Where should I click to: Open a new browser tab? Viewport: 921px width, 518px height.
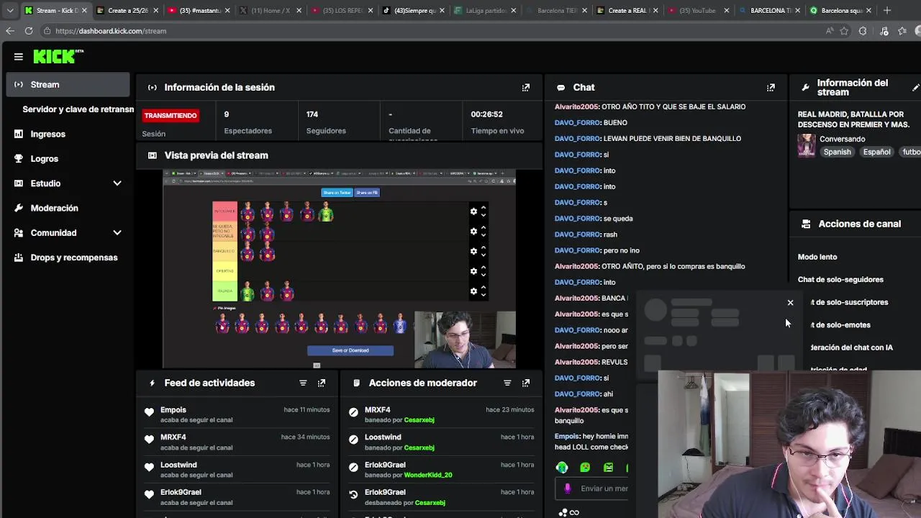pyautogui.click(x=886, y=11)
